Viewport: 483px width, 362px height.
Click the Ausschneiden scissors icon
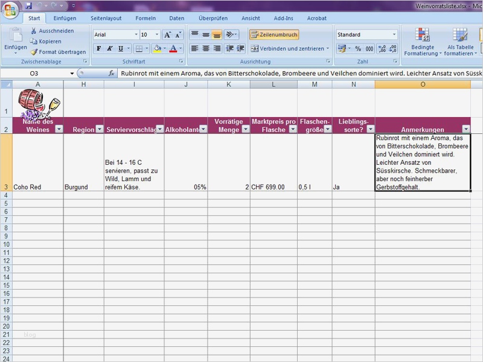[34, 31]
